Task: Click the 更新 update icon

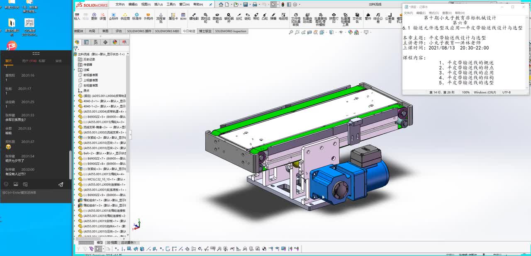Action: tap(94, 16)
